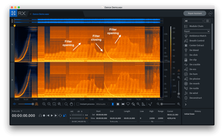This screenshot has height=139, width=224.
Task: Zoom out on the time axis
Action: (x=49, y=104)
